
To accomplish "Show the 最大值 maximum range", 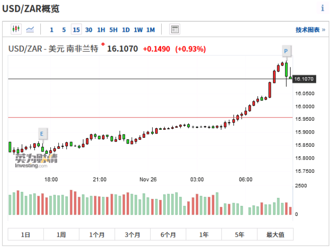I will 275,234.
